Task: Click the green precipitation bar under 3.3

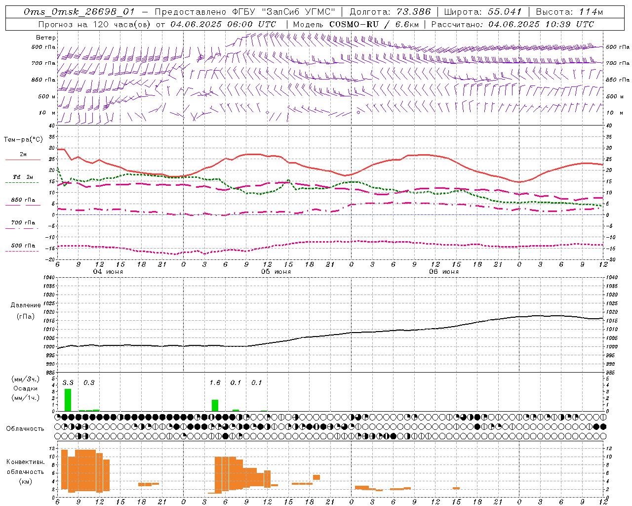Action: (68, 400)
